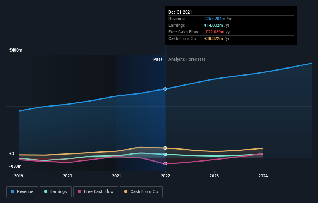318x203 pixels.
Task: Click the Analysts Forecasts label
Action: (x=187, y=59)
